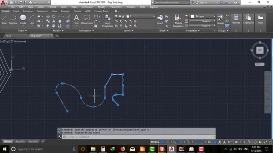Click the white color swatch in Properties
The height and width of the screenshot is (153, 273).
[x=192, y=16]
